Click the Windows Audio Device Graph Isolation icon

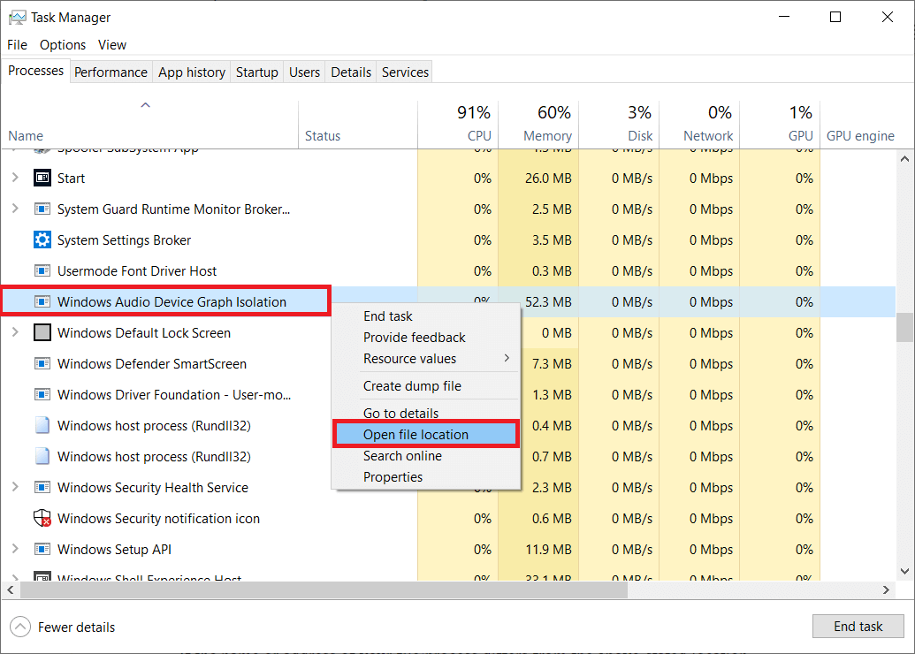click(x=42, y=301)
